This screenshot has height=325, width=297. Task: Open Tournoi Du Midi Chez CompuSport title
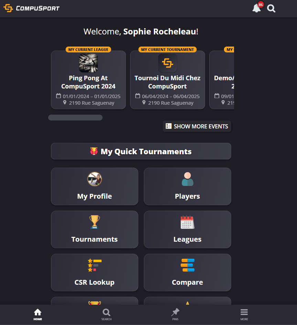168,82
